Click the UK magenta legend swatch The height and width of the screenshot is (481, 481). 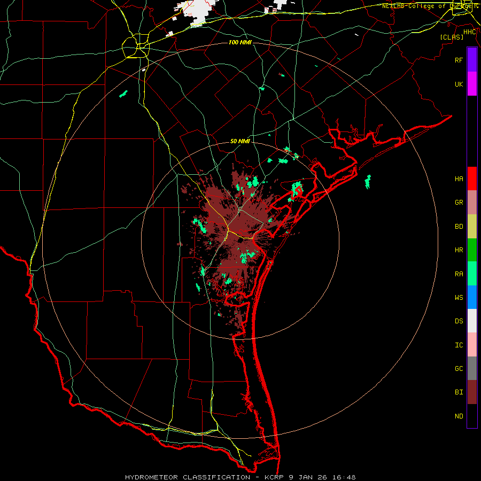472,84
